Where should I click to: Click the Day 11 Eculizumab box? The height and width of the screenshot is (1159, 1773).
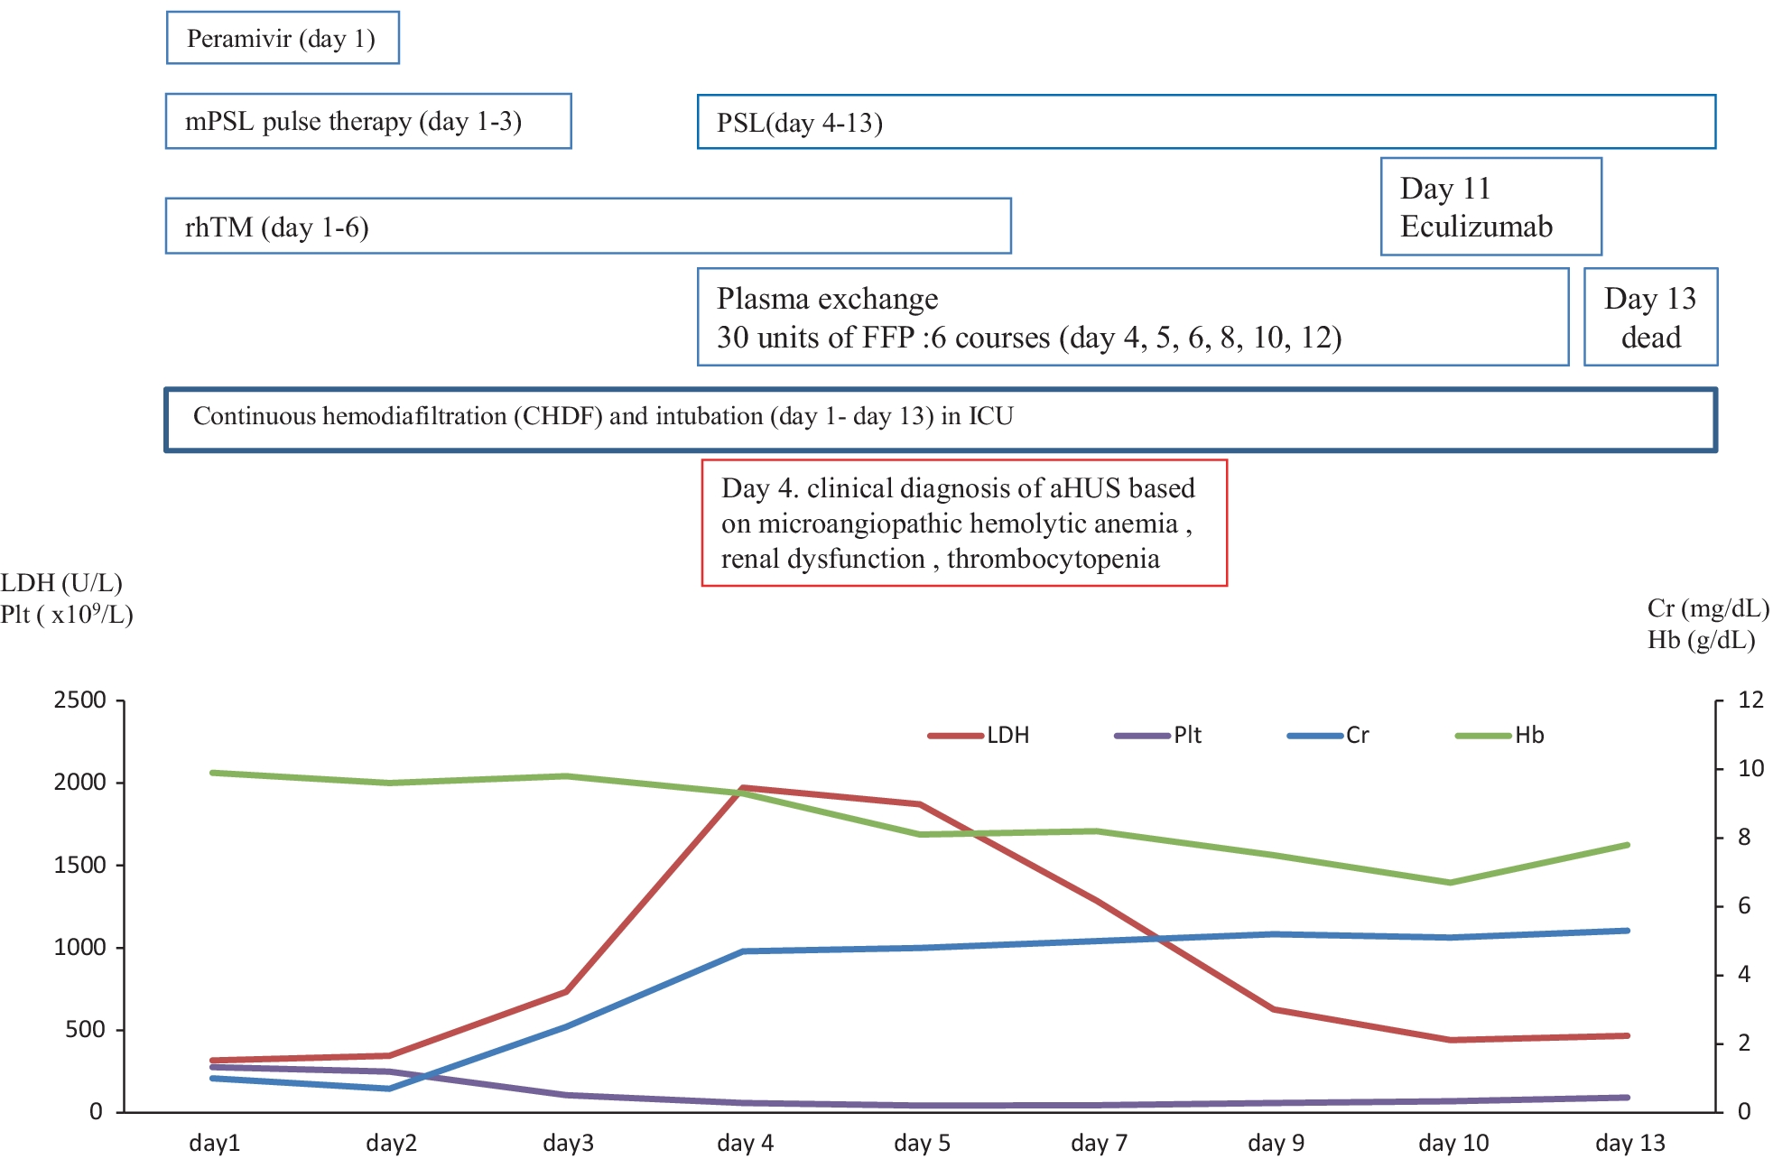pyautogui.click(x=1491, y=207)
